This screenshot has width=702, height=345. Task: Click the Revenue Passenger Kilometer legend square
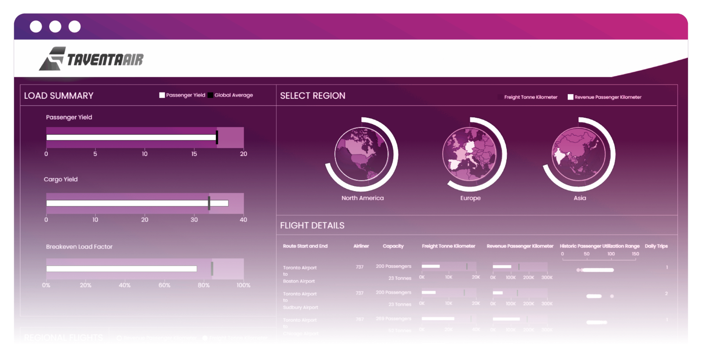coord(570,97)
